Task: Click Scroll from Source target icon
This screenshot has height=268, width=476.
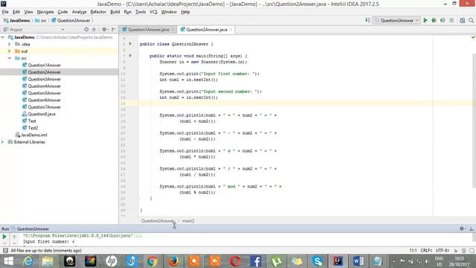Action: (x=86, y=30)
